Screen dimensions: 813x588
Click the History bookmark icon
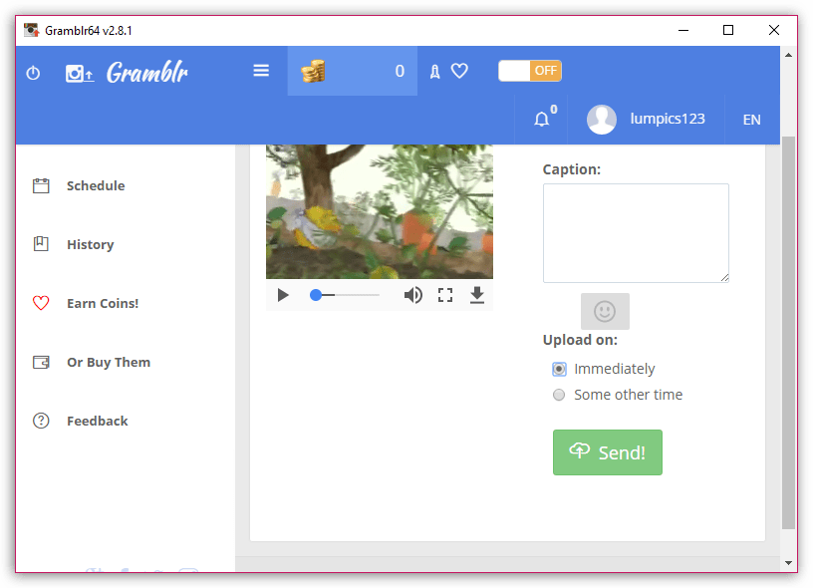[41, 244]
